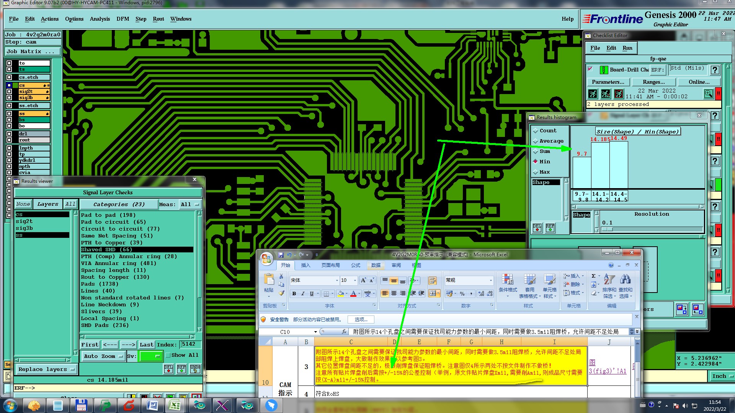
Task: Click the DEL icon in Results viewer
Action: tap(168, 369)
